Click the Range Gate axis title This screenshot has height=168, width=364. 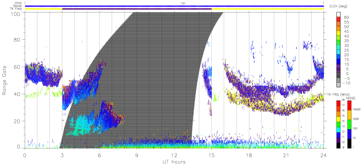click(x=4, y=80)
